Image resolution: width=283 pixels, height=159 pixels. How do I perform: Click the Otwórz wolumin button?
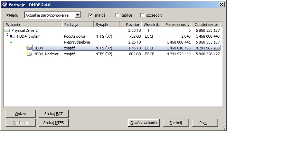click(144, 123)
